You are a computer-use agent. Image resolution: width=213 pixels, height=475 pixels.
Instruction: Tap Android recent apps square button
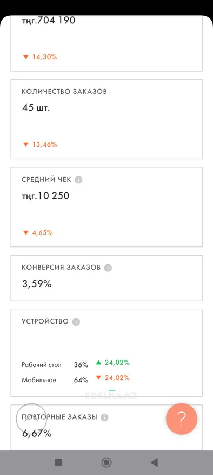point(58,463)
